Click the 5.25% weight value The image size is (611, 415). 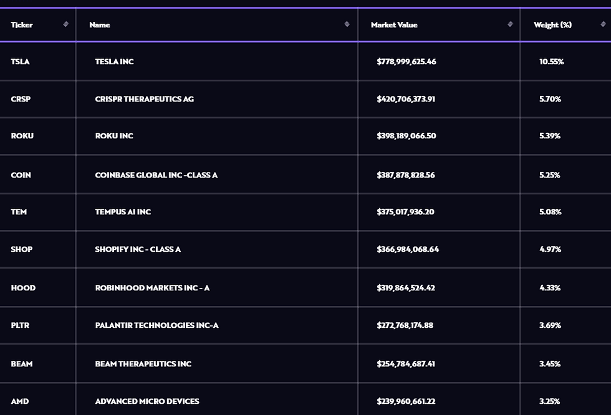click(549, 175)
